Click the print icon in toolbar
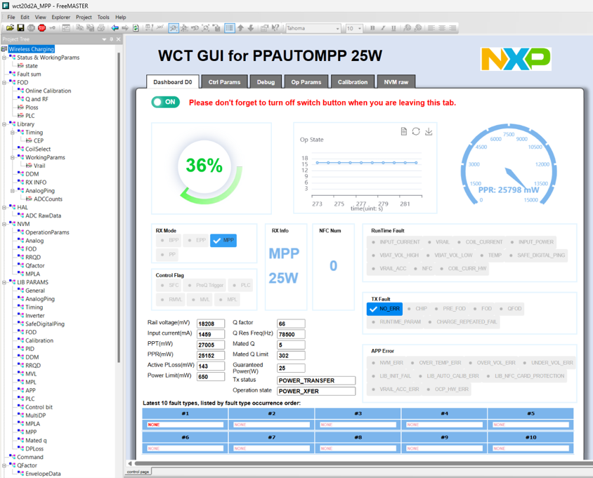 click(101, 28)
